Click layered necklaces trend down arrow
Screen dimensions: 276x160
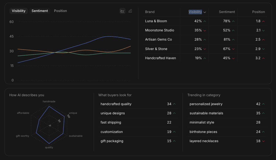[x=263, y=141]
